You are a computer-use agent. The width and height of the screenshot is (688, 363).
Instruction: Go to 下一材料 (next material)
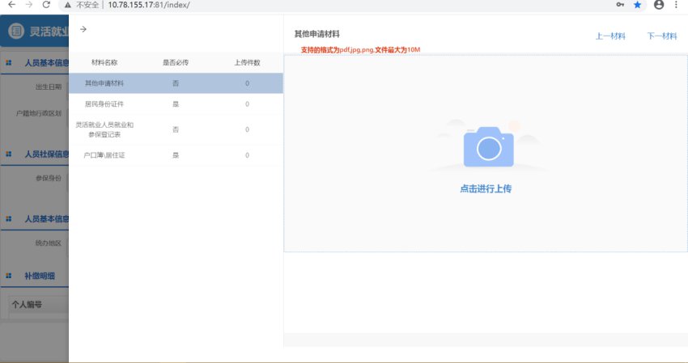point(662,36)
